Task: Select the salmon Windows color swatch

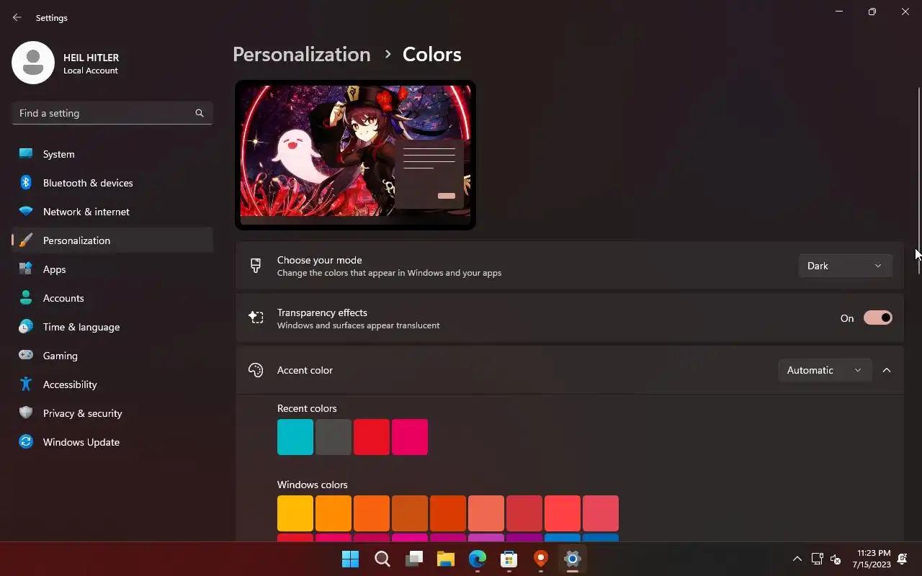Action: pos(486,513)
